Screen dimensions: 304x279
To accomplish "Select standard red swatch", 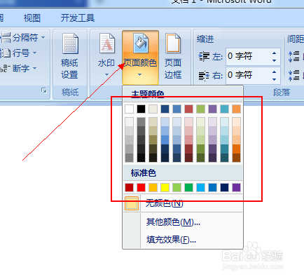I will [141, 187].
